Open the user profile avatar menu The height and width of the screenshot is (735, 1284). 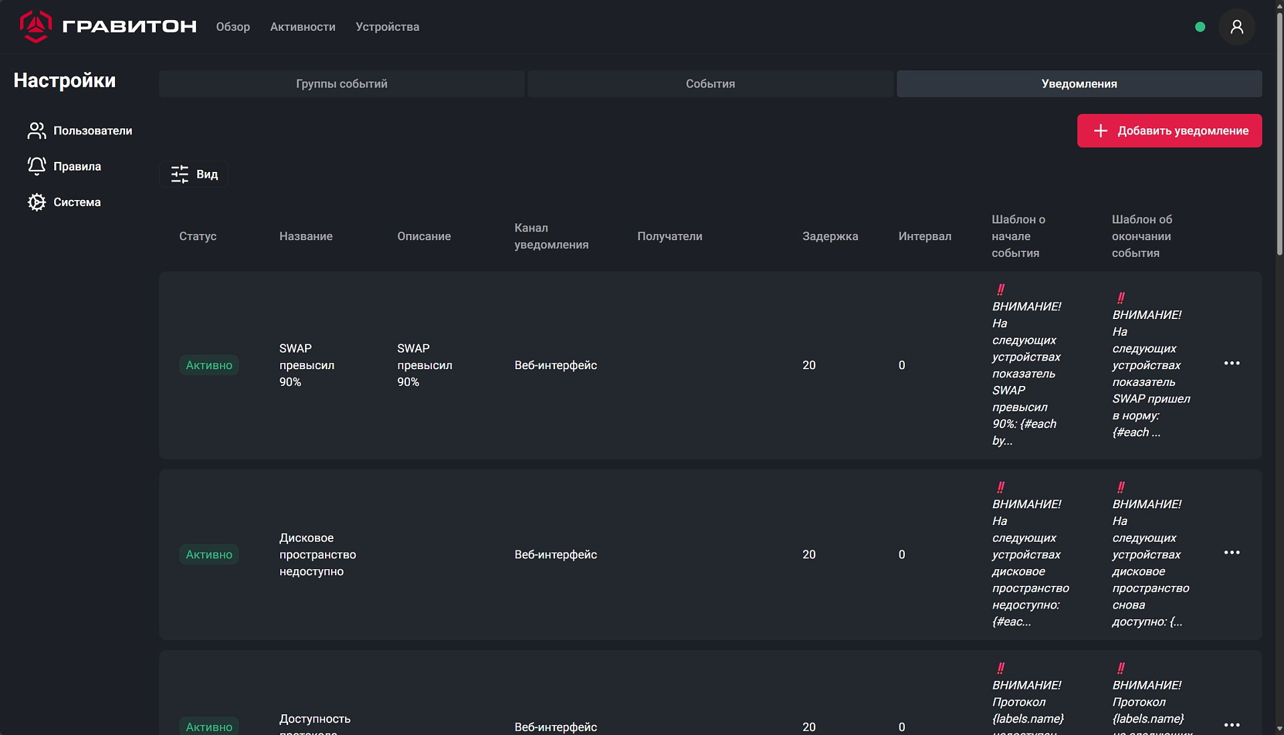point(1237,27)
